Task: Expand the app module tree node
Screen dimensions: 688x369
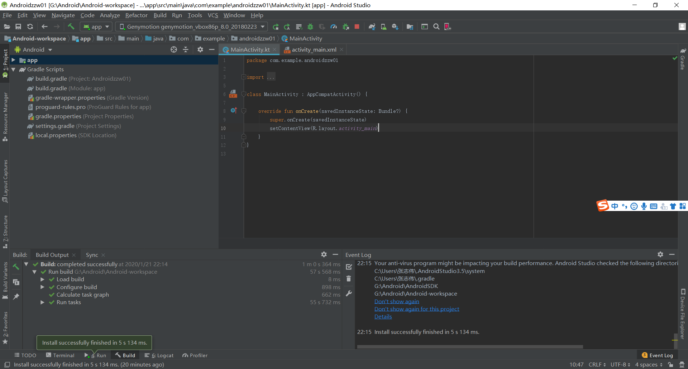Action: (13, 60)
